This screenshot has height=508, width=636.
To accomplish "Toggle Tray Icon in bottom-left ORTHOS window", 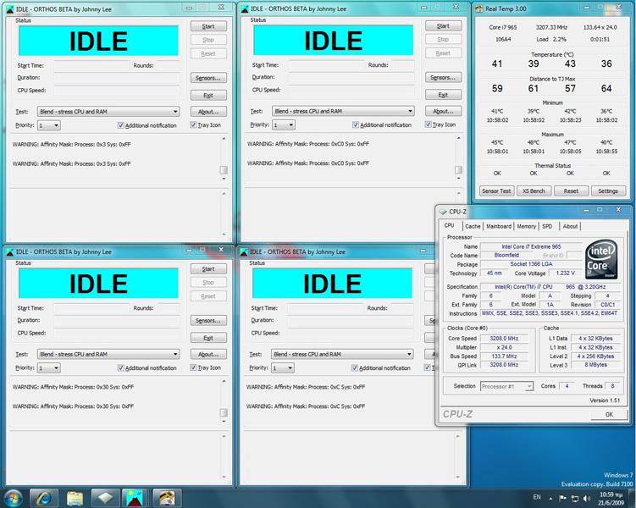I will [x=193, y=367].
